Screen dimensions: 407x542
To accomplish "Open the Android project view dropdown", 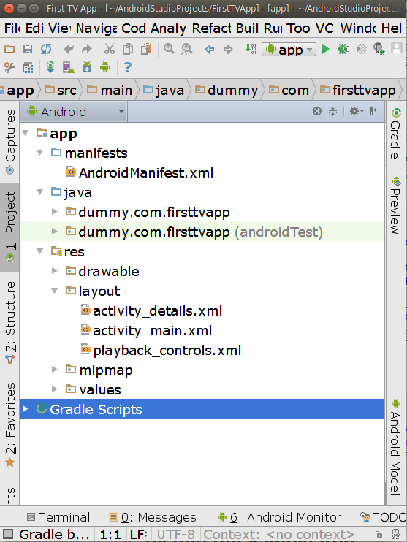I will 75,112.
